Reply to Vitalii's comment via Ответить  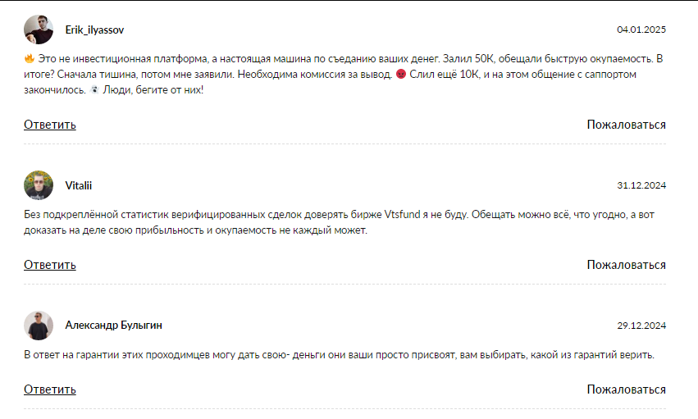tap(50, 265)
